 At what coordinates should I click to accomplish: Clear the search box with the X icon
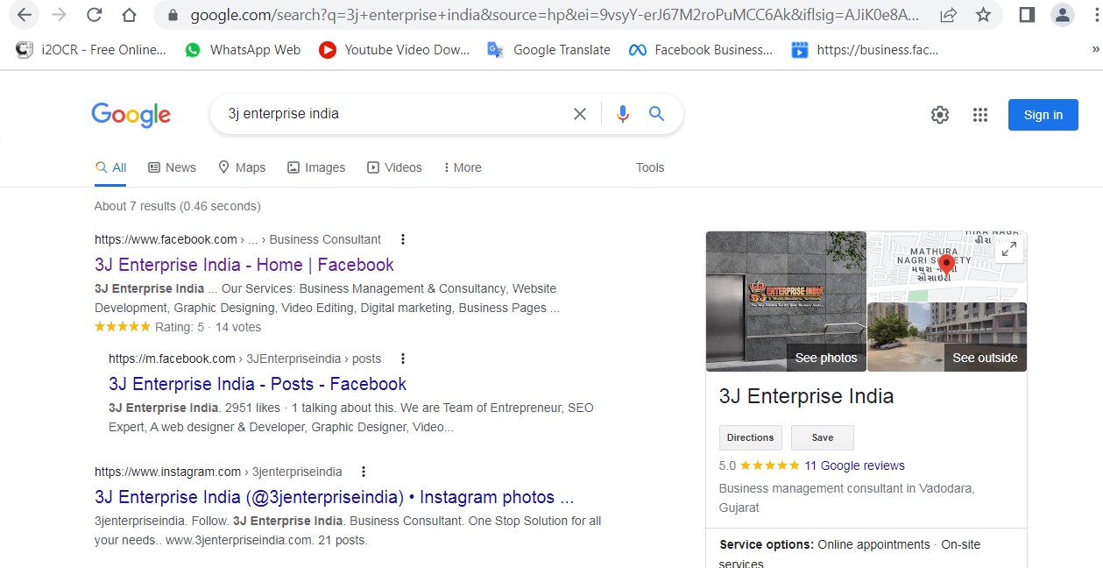580,114
